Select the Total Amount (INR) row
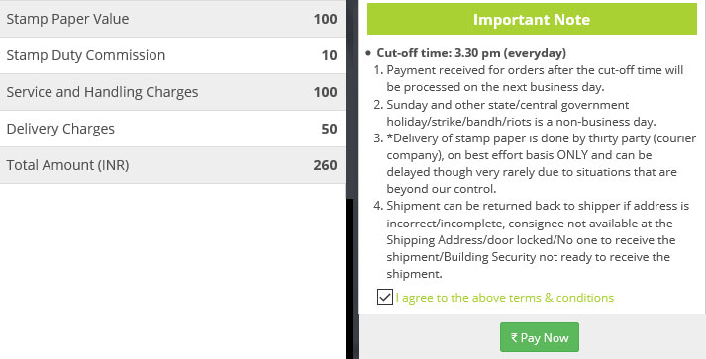 point(172,165)
